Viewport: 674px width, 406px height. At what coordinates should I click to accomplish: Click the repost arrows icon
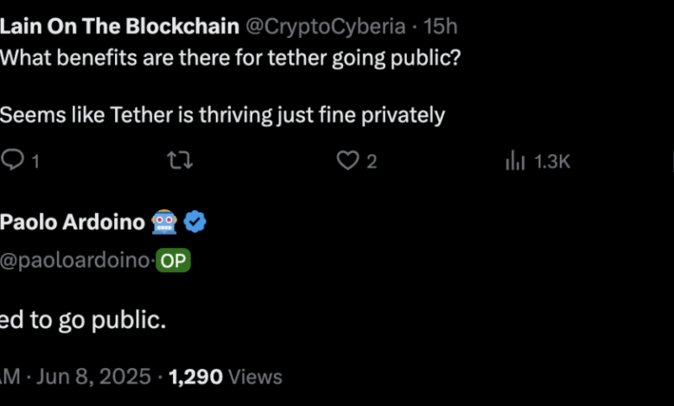180,161
